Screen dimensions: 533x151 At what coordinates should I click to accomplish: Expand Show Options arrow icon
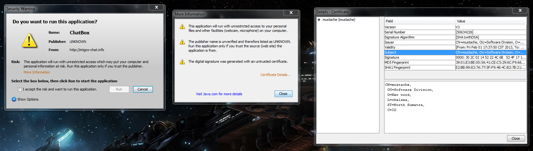pyautogui.click(x=14, y=99)
